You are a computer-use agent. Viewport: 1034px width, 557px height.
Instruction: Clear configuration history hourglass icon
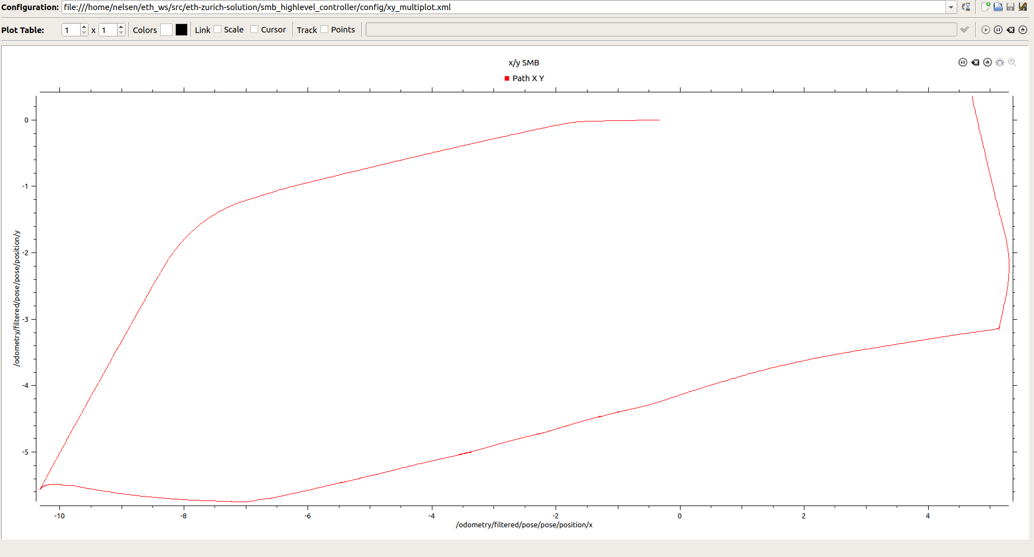966,7
